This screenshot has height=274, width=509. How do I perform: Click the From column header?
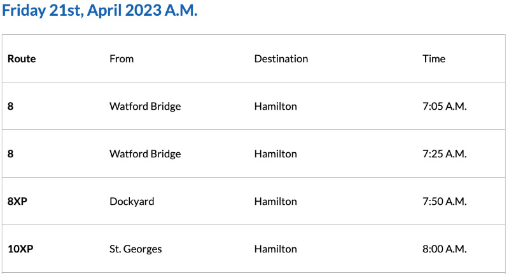122,59
